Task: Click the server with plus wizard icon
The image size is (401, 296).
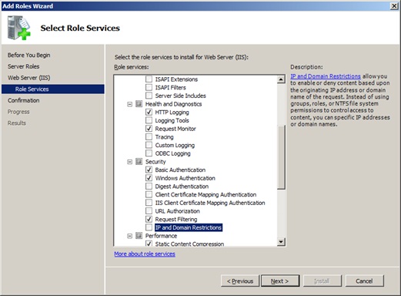Action: 18,28
